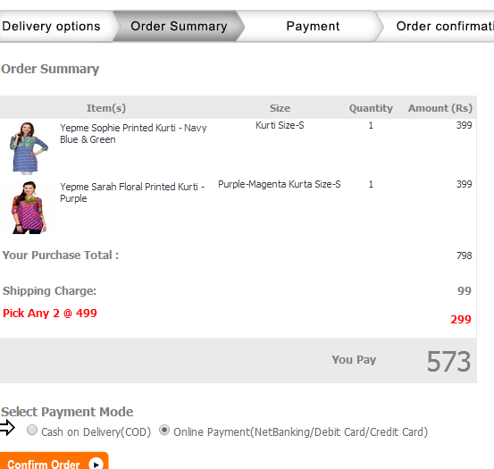This screenshot has width=494, height=469.
Task: Open the Delivery options step
Action: 54,27
